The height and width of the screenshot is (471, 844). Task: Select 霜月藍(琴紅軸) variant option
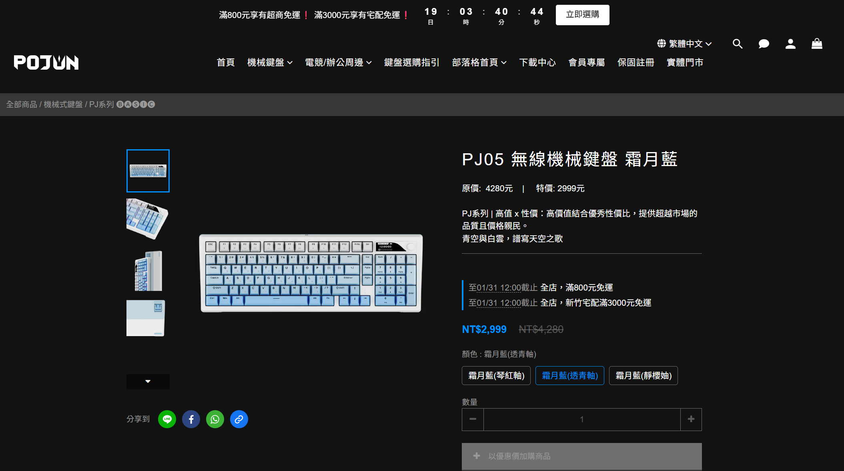point(496,376)
